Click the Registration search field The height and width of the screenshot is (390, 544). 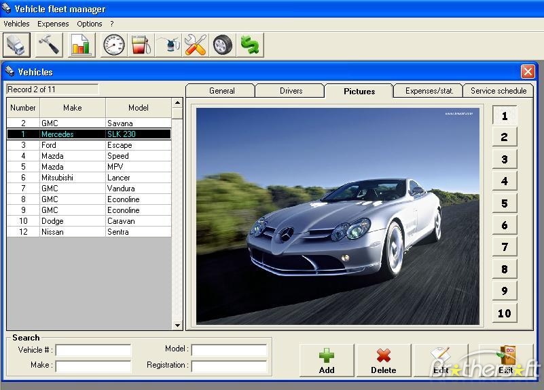point(229,366)
